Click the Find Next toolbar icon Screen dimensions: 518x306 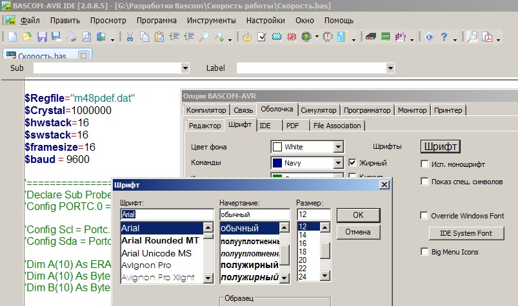(219, 37)
